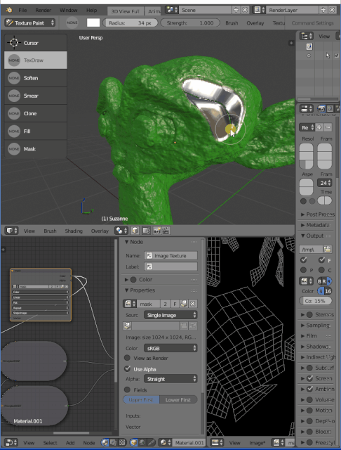Unlink the mask image with X icon
Image resolution: width=341 pixels, height=450 pixels.
tap(193, 304)
